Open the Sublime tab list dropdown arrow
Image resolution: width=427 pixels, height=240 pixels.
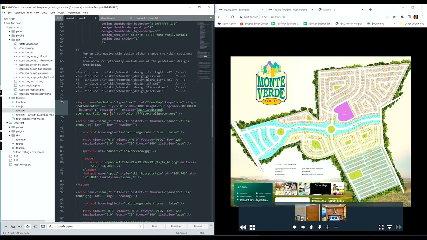coord(211,18)
